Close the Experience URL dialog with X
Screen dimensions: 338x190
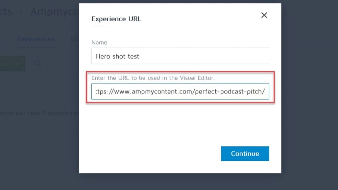coord(264,15)
